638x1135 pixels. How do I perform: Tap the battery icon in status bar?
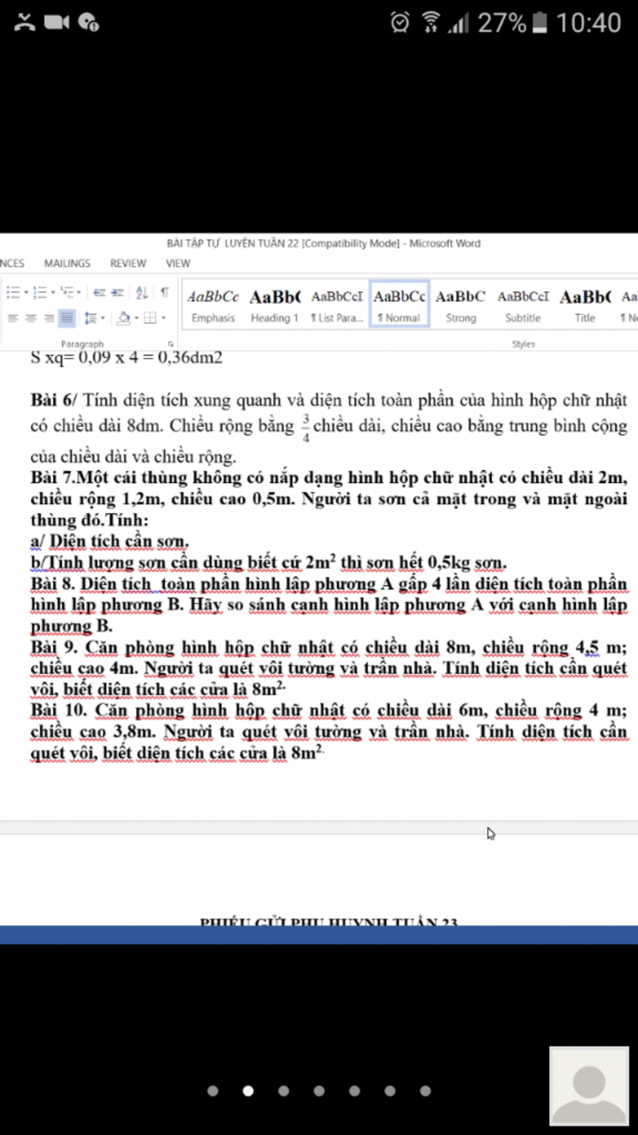click(540, 22)
